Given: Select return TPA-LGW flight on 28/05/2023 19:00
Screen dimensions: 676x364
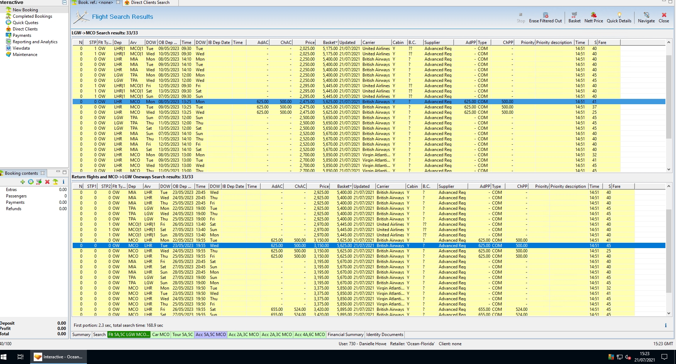Looking at the screenshot, I should (x=369, y=283).
